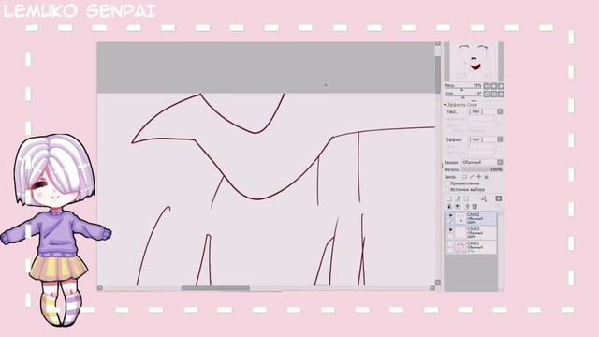Click the layer opacity 100% slider
Image resolution: width=599 pixels, height=337 pixels.
tap(482, 169)
